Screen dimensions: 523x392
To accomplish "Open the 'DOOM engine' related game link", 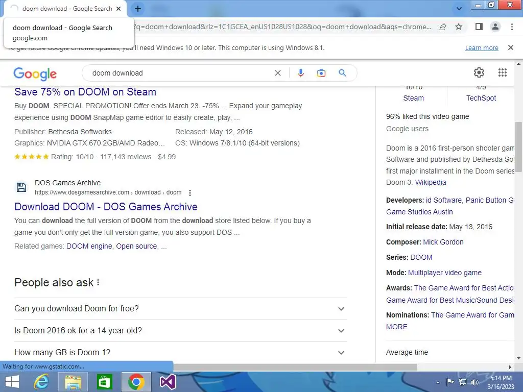I will (x=89, y=246).
